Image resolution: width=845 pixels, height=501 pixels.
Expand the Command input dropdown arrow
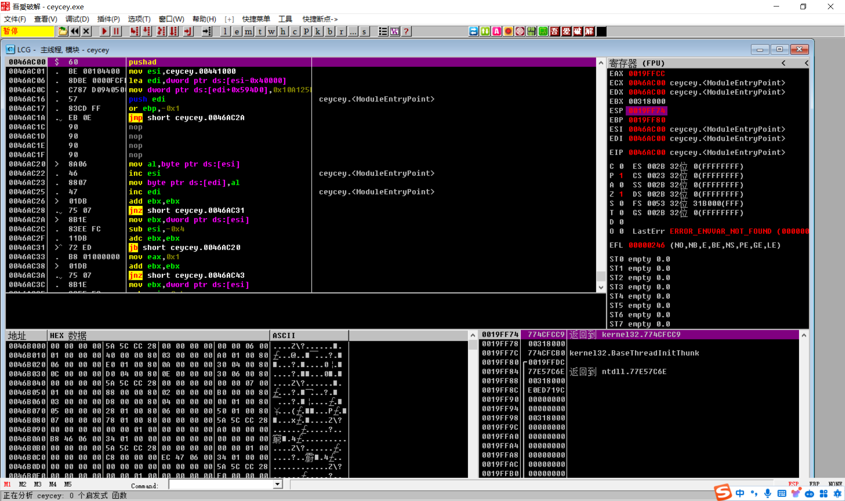click(277, 485)
